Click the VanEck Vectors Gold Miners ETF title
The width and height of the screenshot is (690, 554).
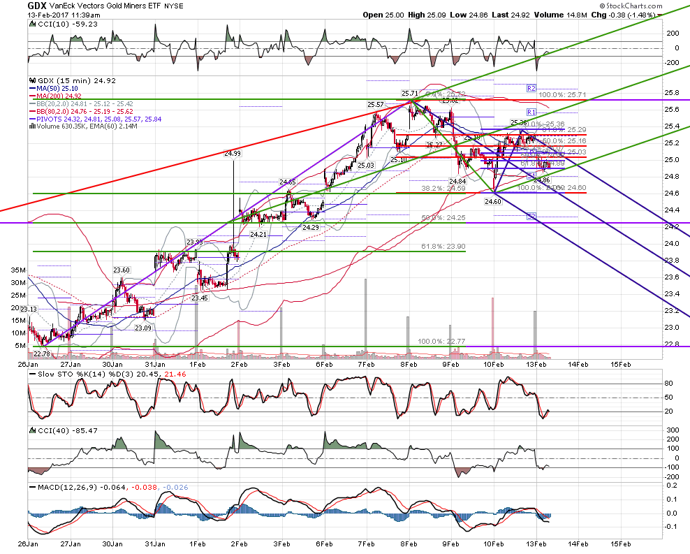[x=105, y=6]
